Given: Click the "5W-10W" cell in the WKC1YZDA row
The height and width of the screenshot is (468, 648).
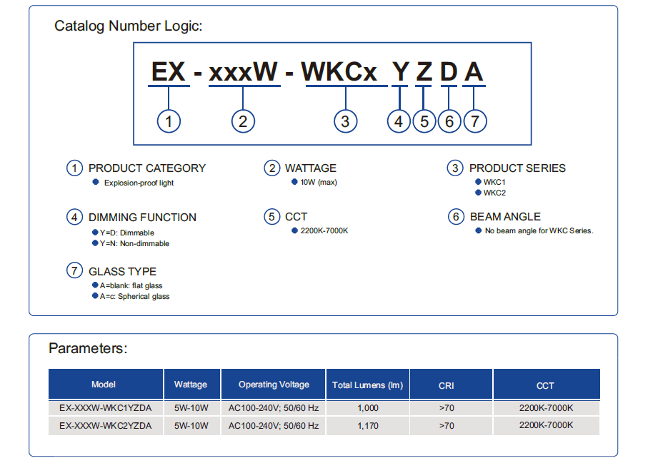Looking at the screenshot, I should coord(191,408).
